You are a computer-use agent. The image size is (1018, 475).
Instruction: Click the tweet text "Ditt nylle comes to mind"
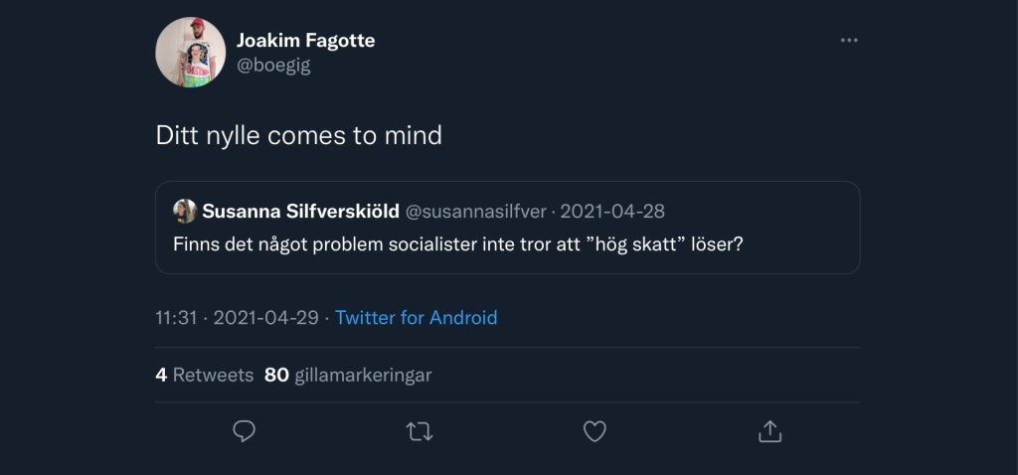click(298, 135)
